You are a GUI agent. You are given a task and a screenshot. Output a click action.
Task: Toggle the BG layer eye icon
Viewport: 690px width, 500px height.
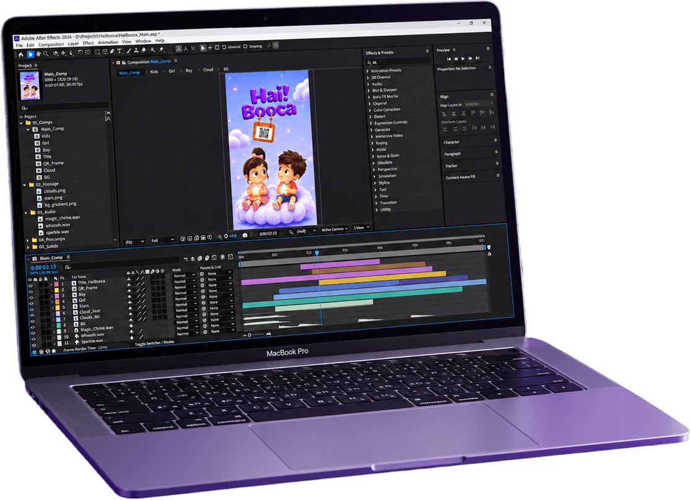click(x=32, y=327)
